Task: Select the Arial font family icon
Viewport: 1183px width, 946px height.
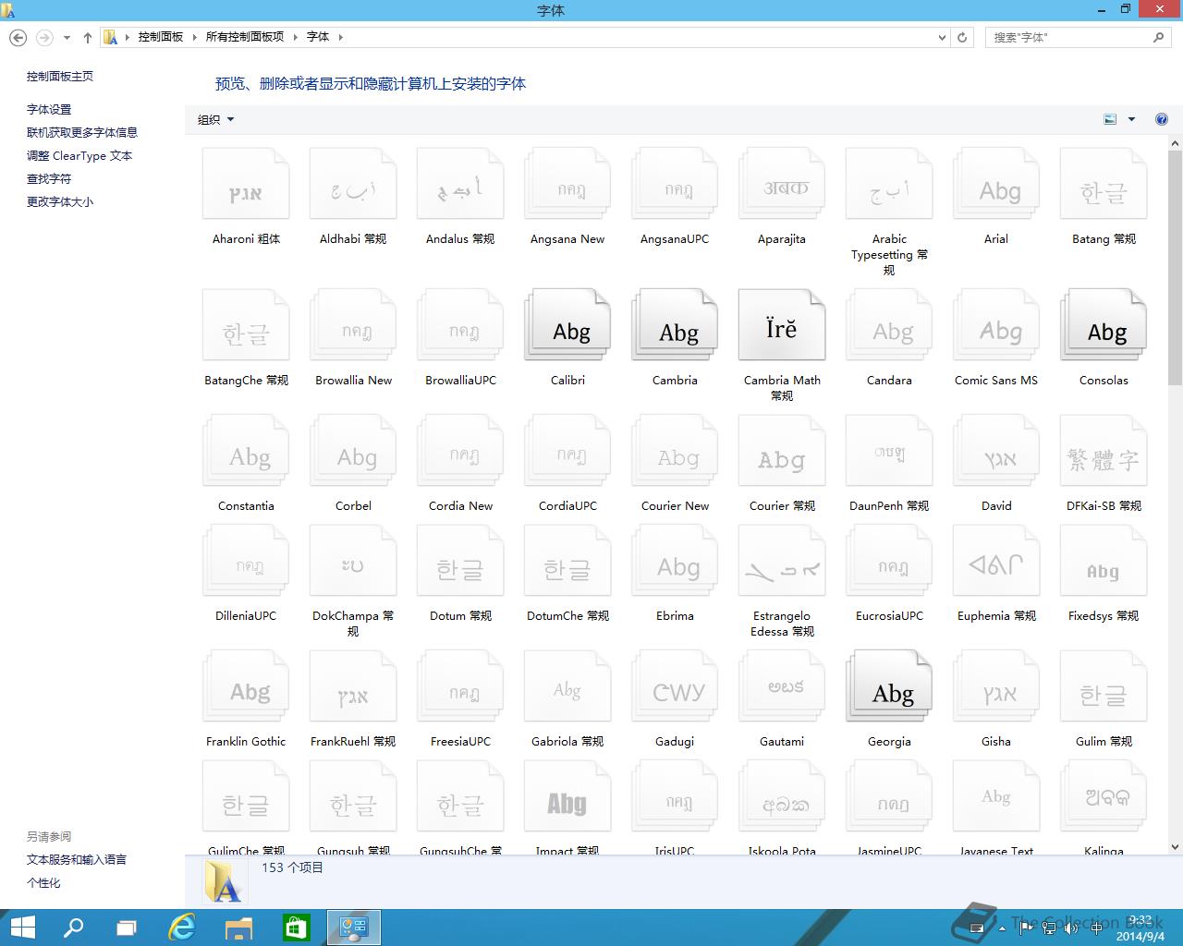Action: pyautogui.click(x=996, y=184)
